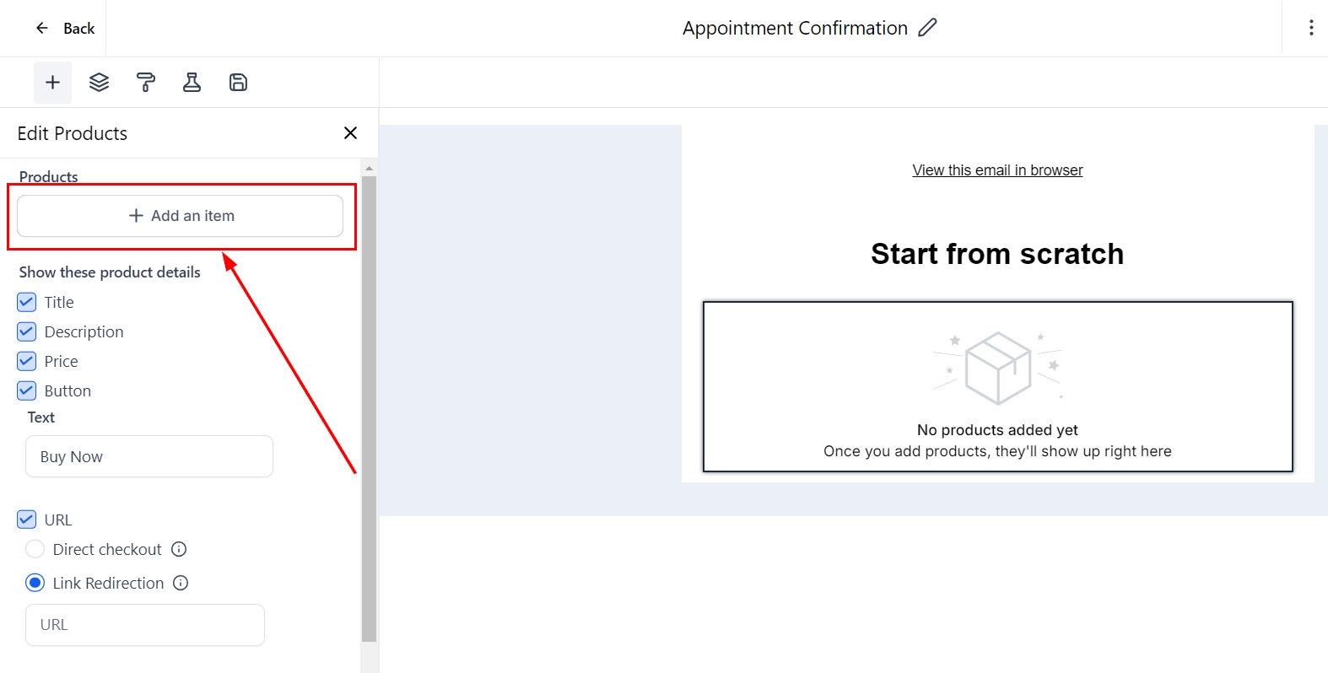The image size is (1328, 673).
Task: Click the save disk icon
Action: point(239,83)
